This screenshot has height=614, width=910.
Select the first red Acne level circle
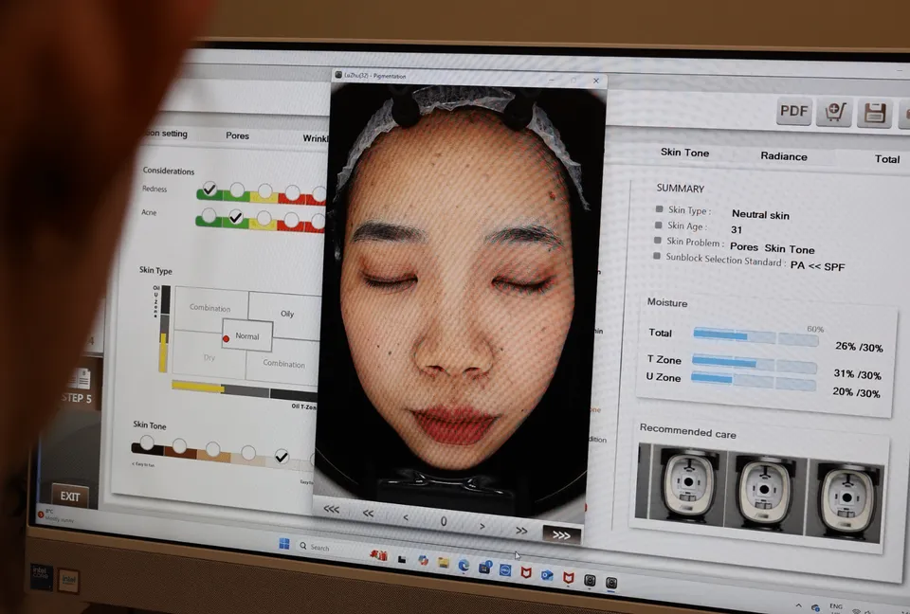(291, 220)
